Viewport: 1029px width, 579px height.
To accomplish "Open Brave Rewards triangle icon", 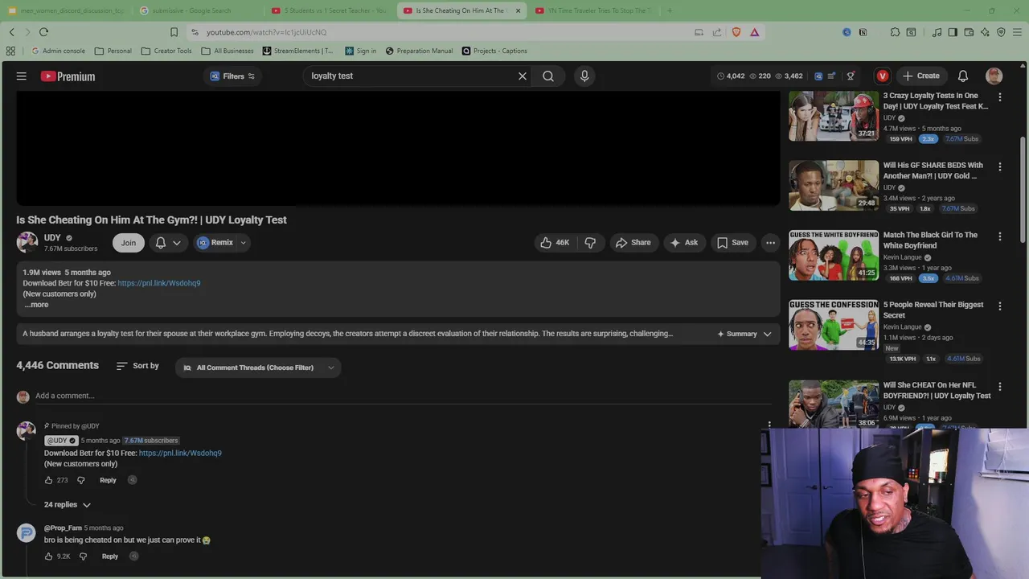I will pos(755,32).
